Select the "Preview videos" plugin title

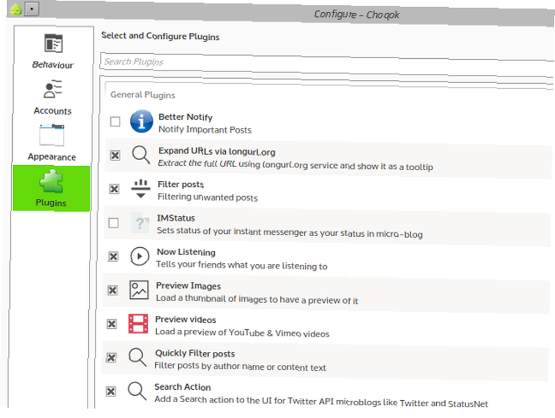[185, 319]
